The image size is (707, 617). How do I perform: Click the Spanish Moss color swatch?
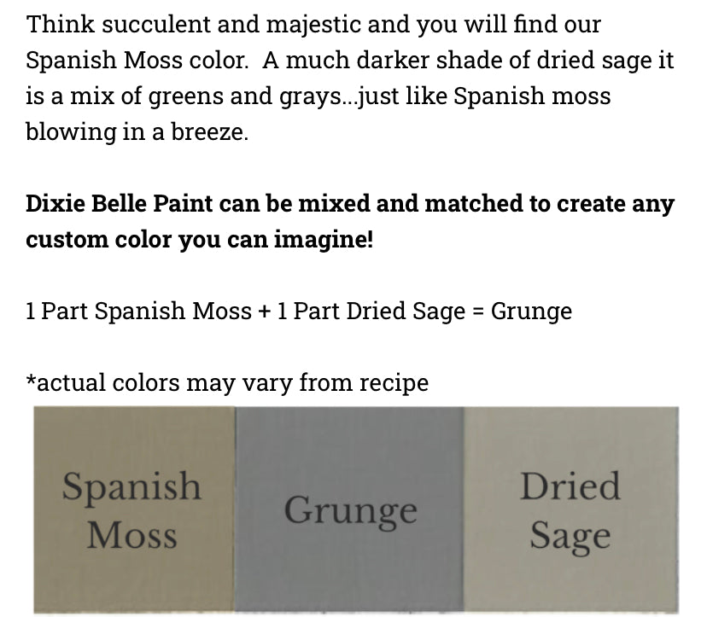(134, 509)
